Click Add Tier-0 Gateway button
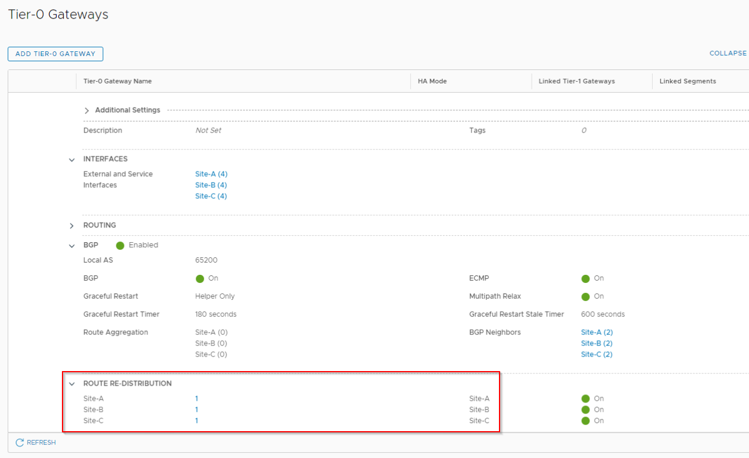Screen dimensions: 749x458 (x=56, y=54)
